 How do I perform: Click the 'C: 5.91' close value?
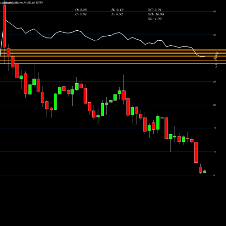coord(81,14)
